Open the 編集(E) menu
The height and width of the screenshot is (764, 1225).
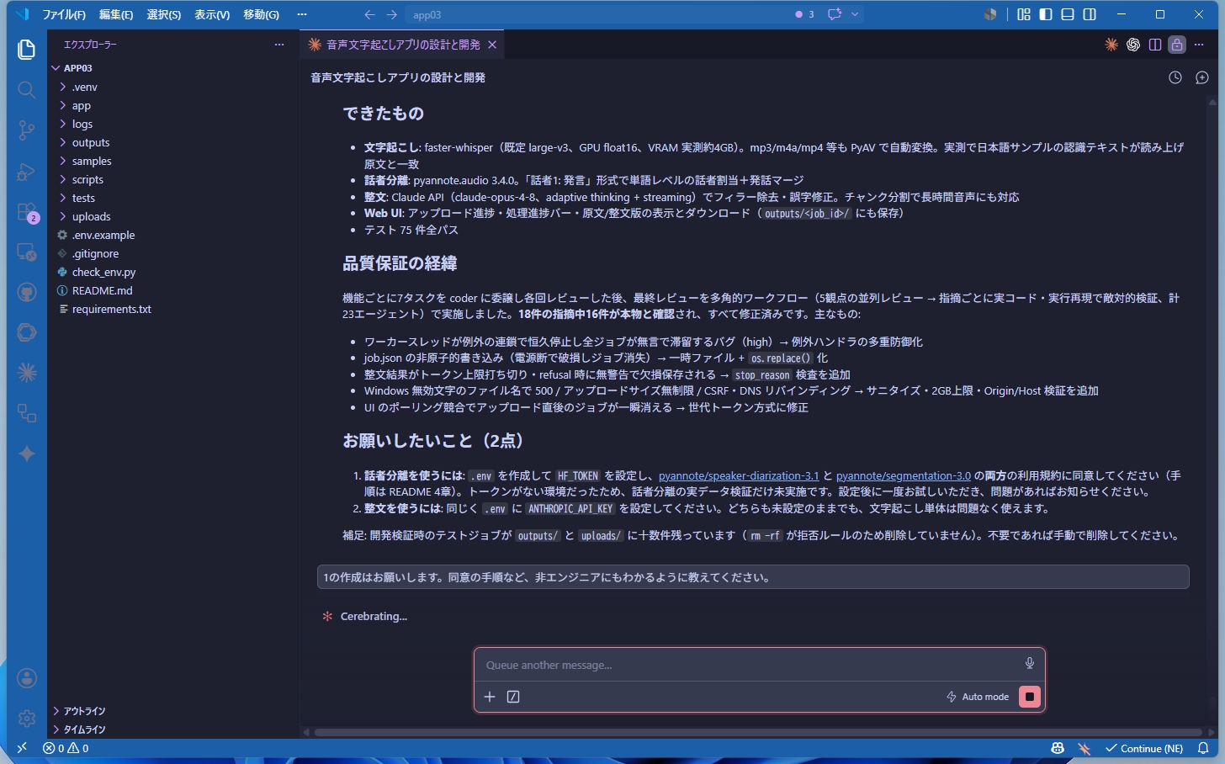[x=116, y=14]
